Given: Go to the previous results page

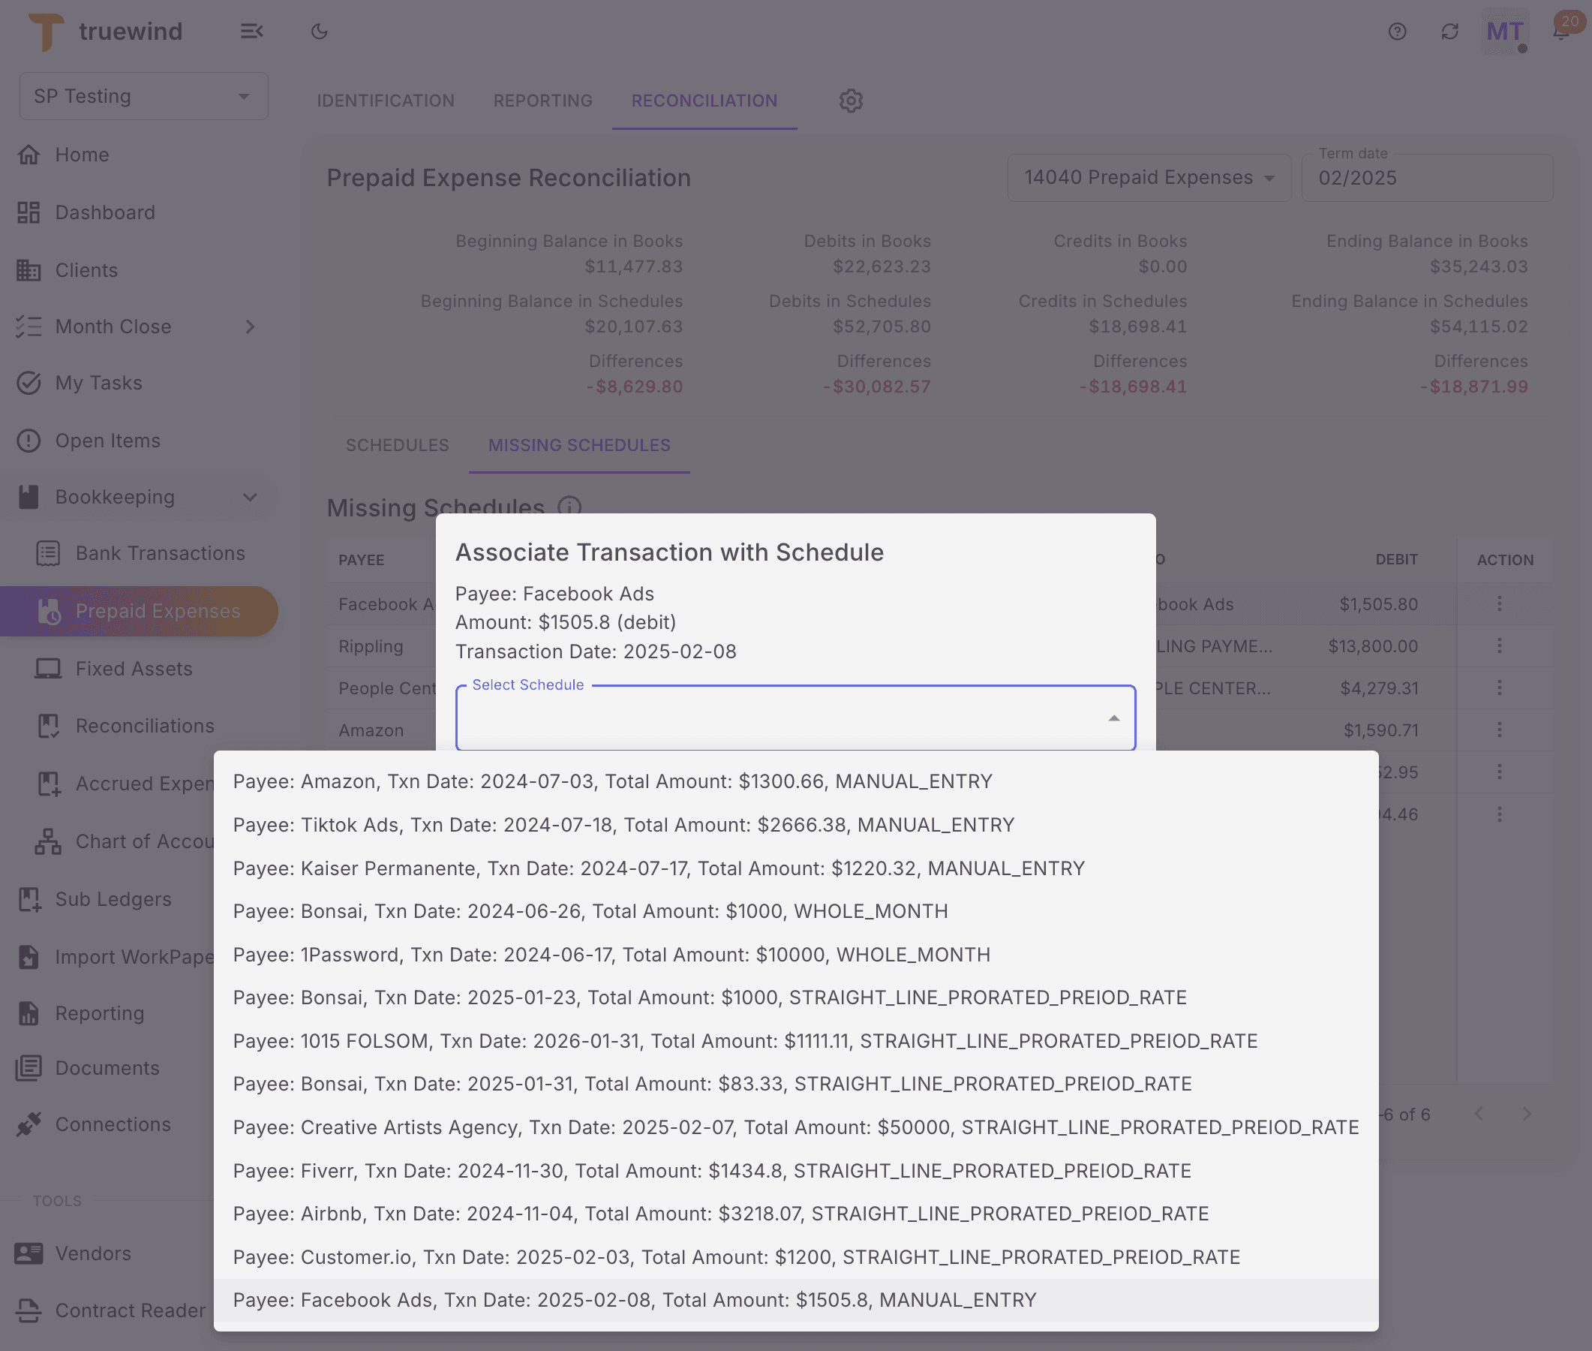Looking at the screenshot, I should [x=1480, y=1115].
